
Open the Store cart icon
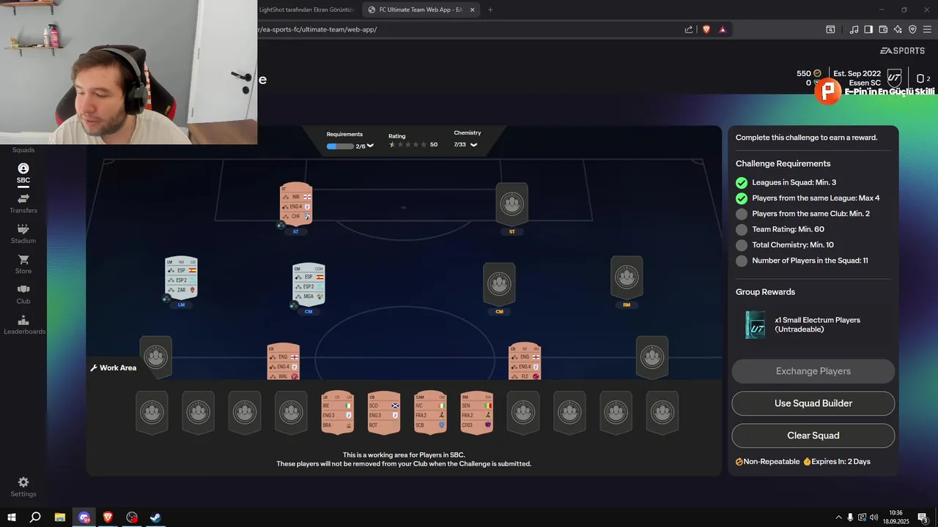coord(23,260)
